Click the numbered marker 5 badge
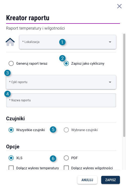This screenshot has height=190, width=126. 53,130
